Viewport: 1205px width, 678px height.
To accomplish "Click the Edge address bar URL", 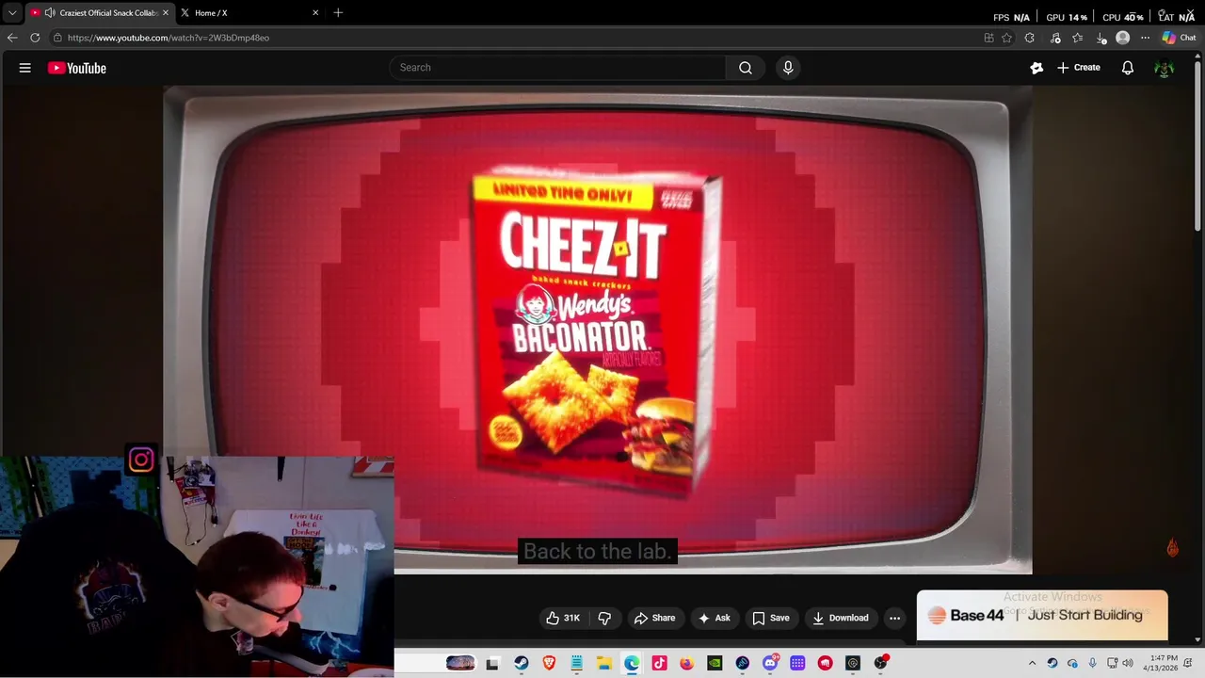I will pos(169,38).
